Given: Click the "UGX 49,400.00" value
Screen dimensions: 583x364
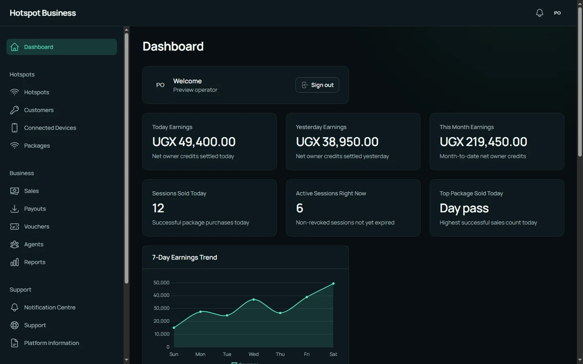Looking at the screenshot, I should [x=194, y=142].
